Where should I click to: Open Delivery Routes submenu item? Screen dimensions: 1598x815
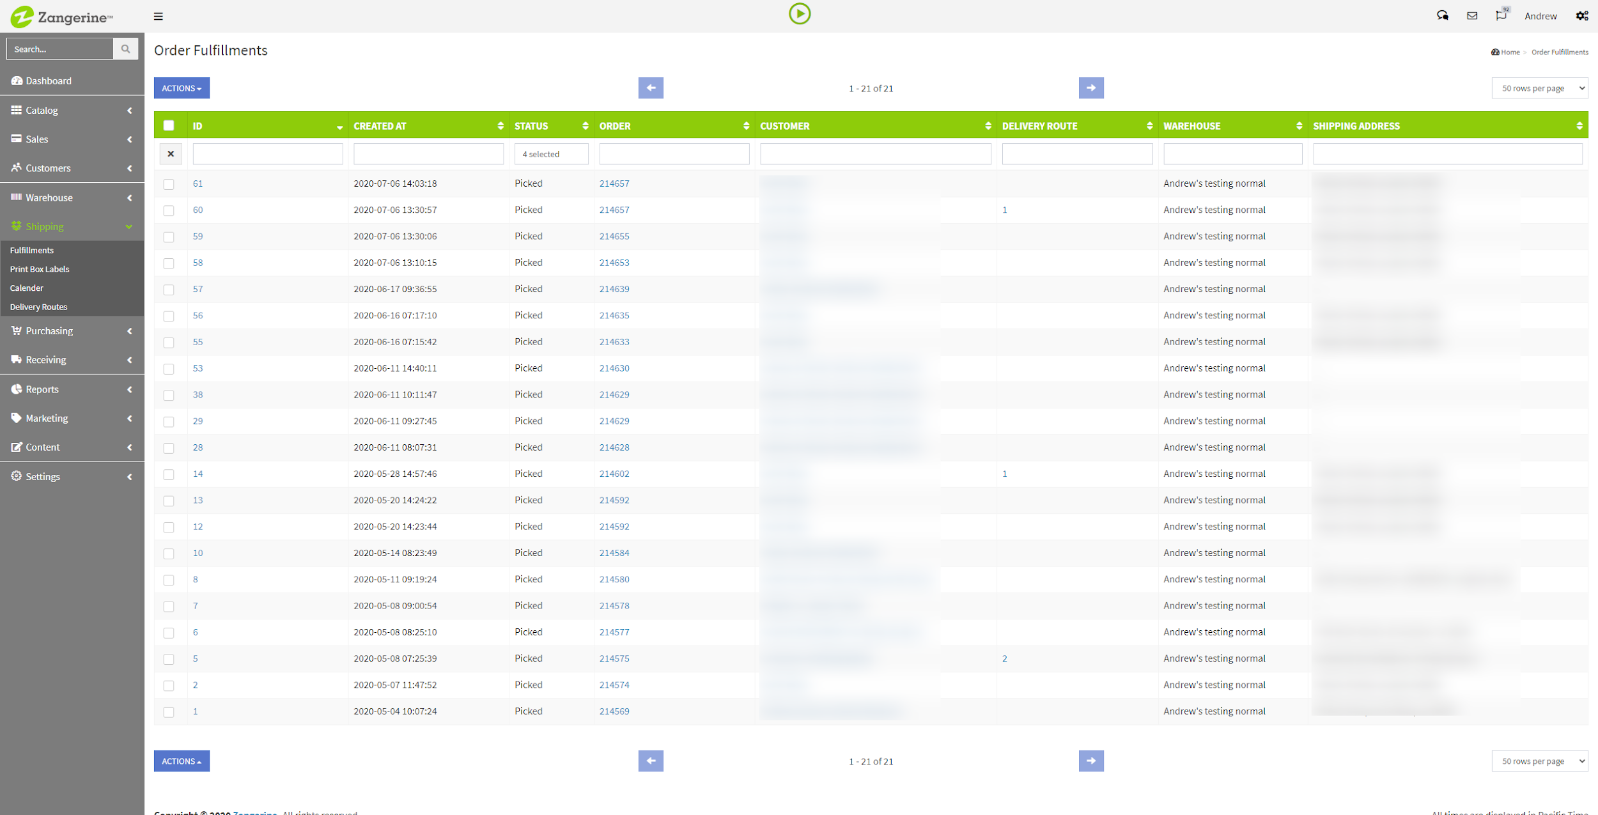tap(38, 307)
